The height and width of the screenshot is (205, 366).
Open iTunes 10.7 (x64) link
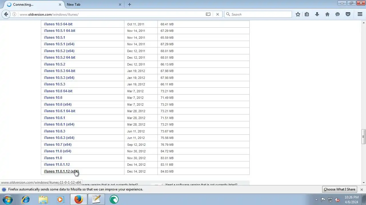point(58,145)
